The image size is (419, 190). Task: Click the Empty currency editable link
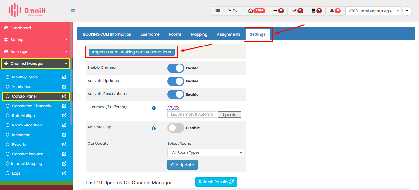[x=173, y=107]
